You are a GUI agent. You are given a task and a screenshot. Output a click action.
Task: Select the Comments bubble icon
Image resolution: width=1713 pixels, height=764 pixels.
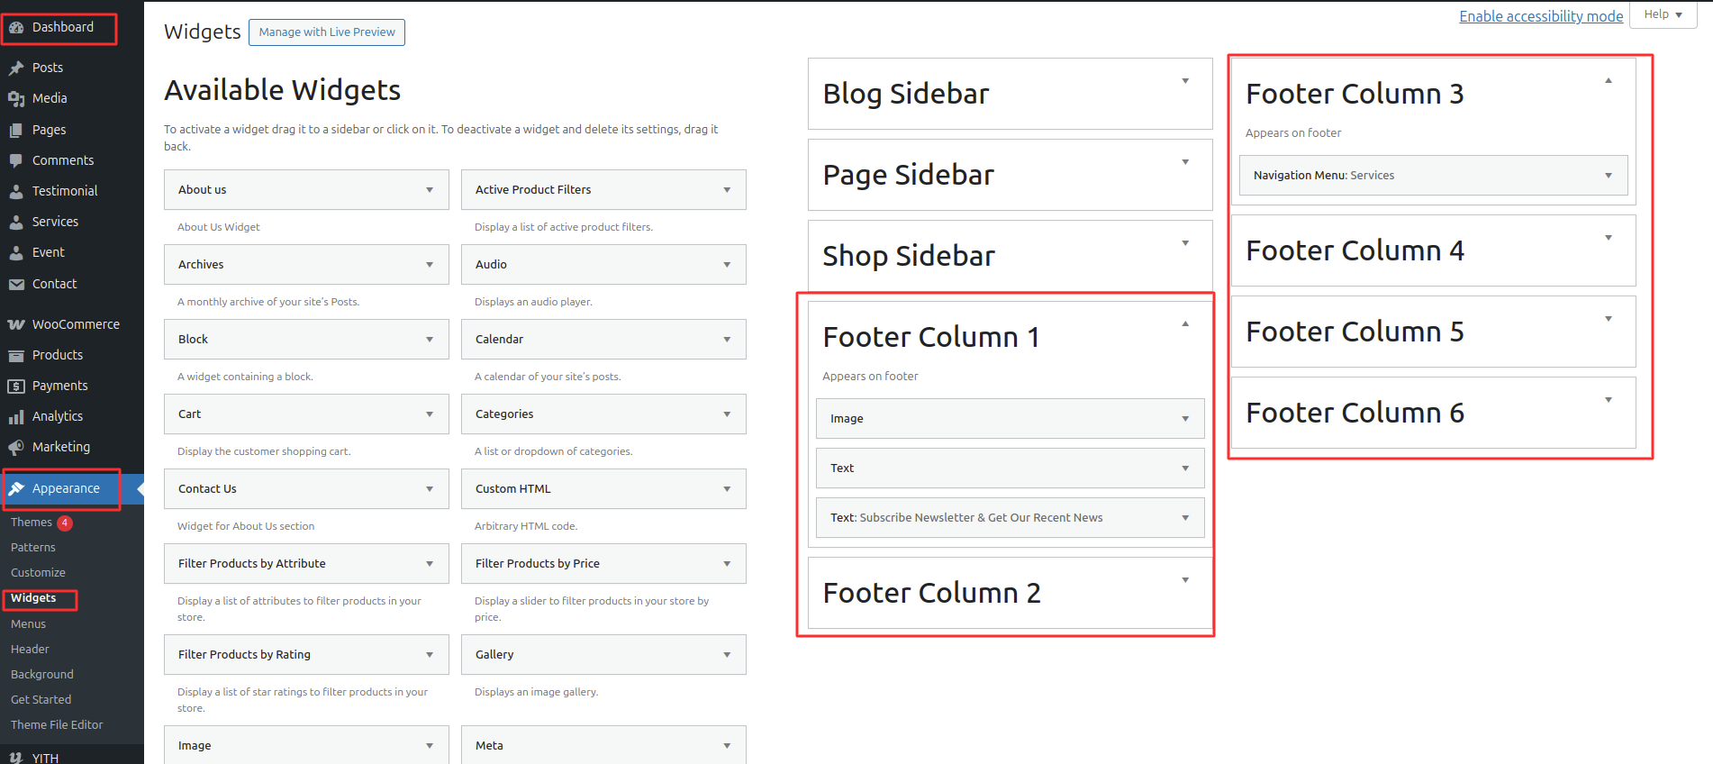pos(16,159)
